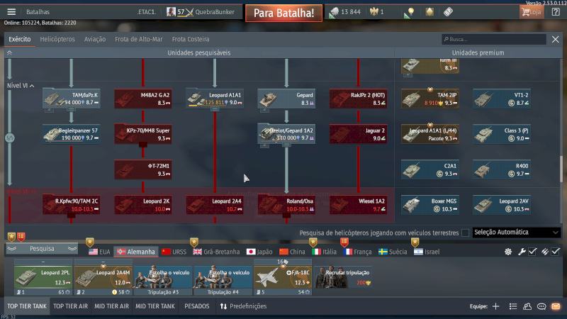
Task: Click the Busca search field
Action: (493, 39)
